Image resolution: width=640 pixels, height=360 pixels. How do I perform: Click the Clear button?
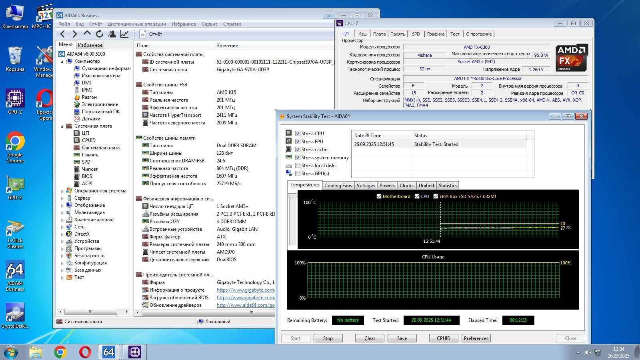(370, 338)
